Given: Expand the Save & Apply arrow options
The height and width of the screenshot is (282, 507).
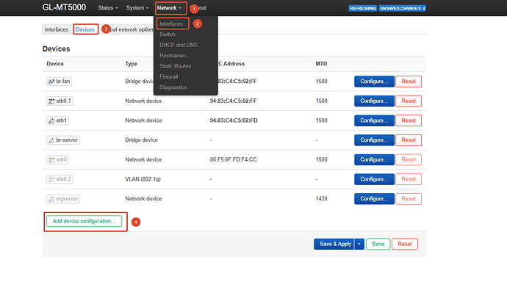Looking at the screenshot, I should (x=359, y=244).
